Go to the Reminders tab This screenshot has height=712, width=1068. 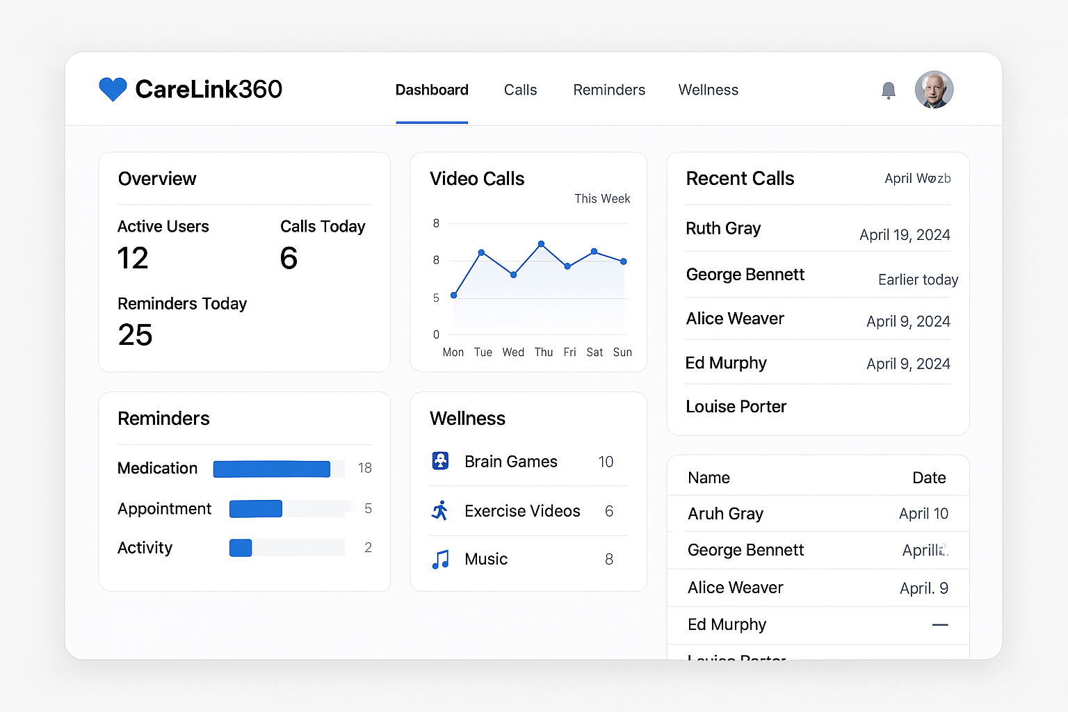coord(609,90)
